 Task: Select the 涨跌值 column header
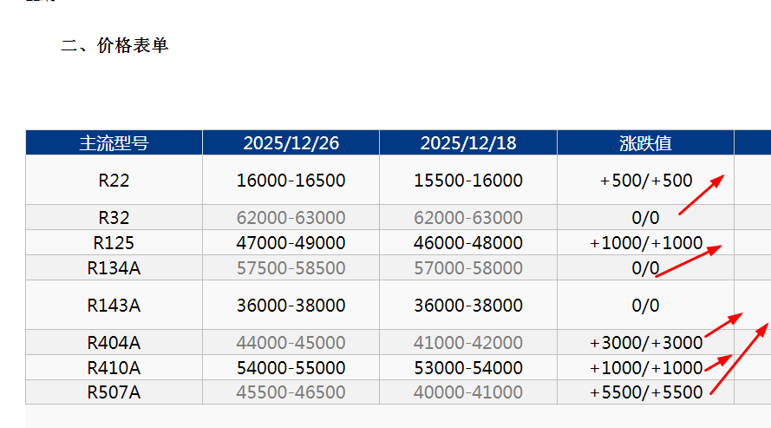pyautogui.click(x=645, y=143)
